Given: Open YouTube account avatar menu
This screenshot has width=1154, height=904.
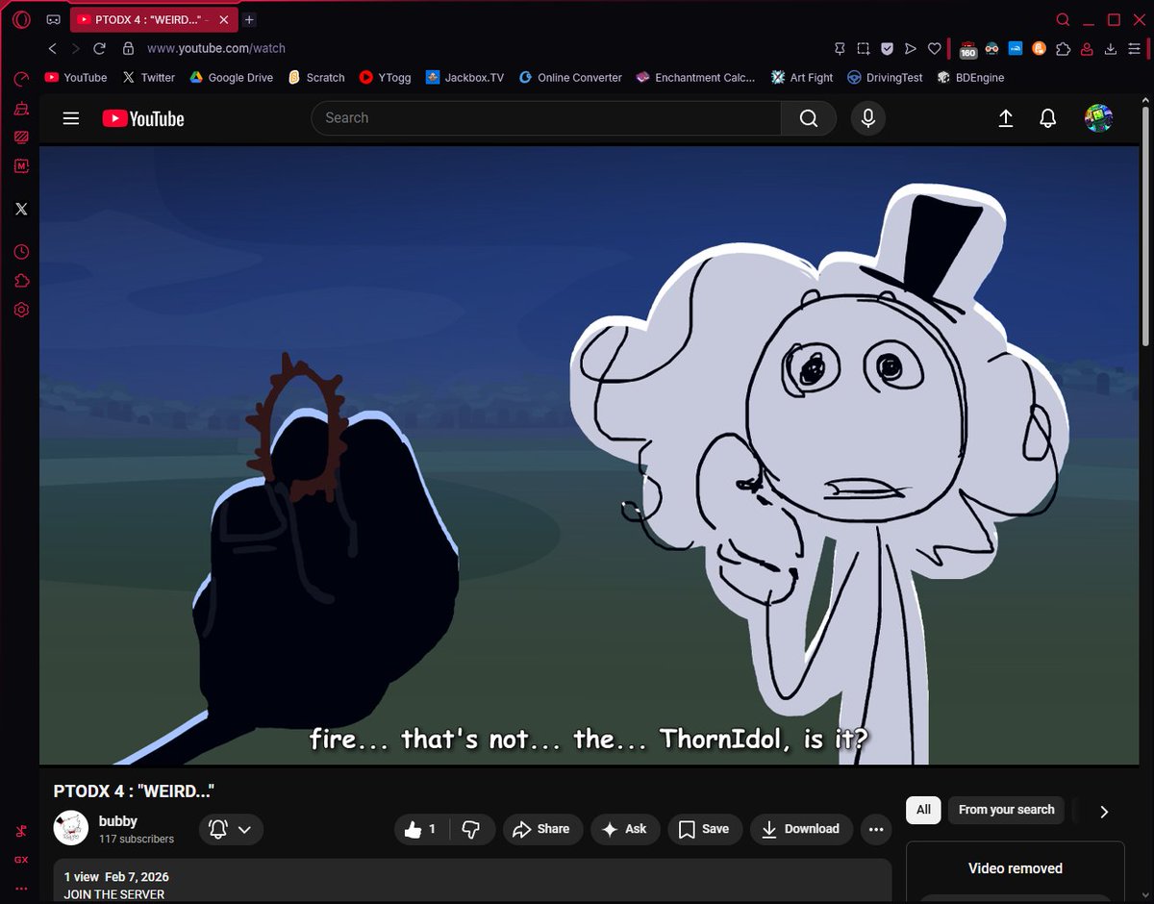Looking at the screenshot, I should tap(1098, 118).
